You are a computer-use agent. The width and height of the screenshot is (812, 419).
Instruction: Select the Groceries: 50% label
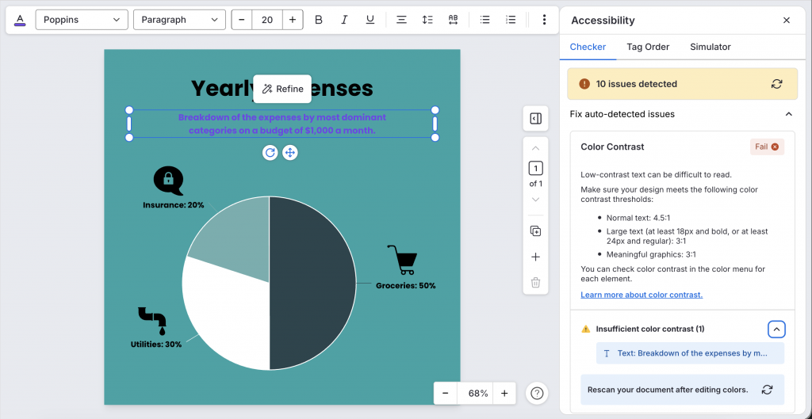(405, 286)
